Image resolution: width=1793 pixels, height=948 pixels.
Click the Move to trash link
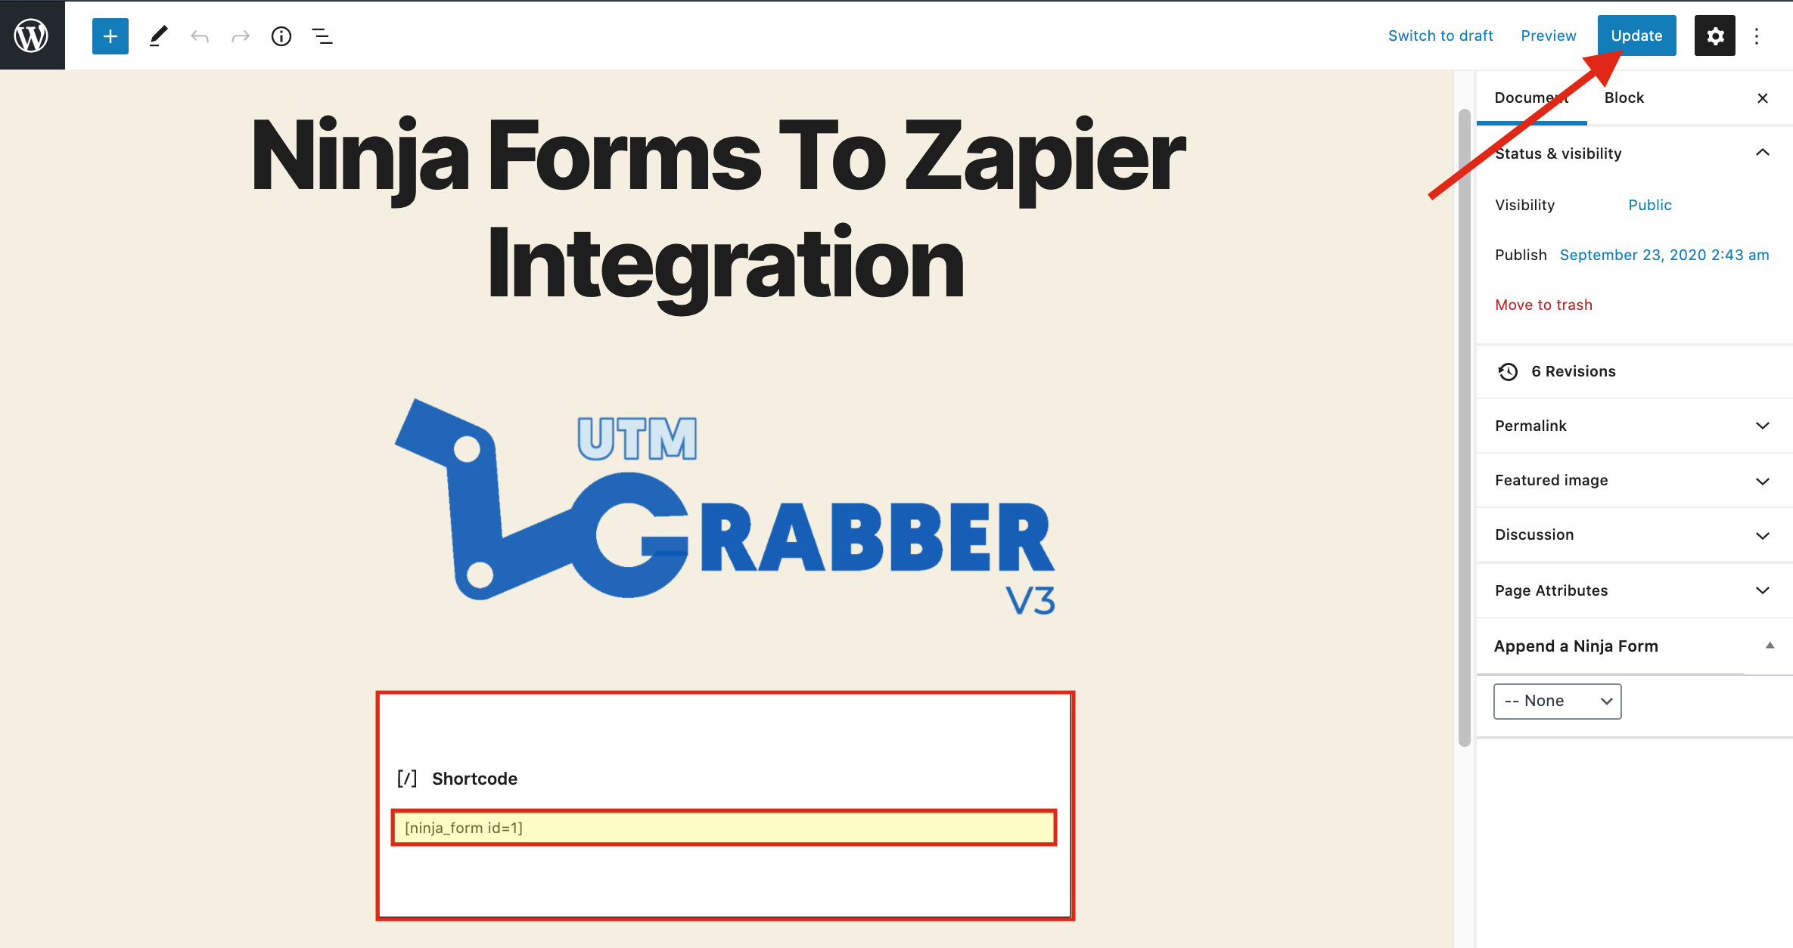(1544, 305)
